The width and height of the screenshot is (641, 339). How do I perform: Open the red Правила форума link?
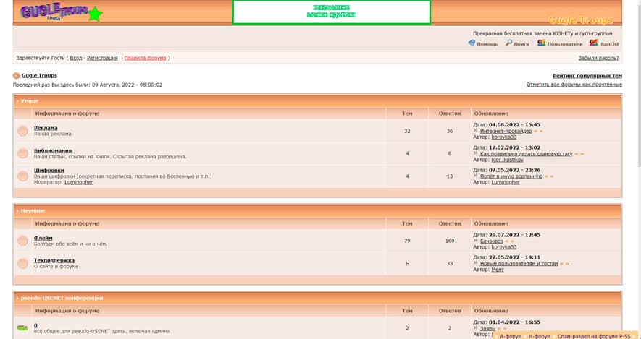(x=145, y=58)
